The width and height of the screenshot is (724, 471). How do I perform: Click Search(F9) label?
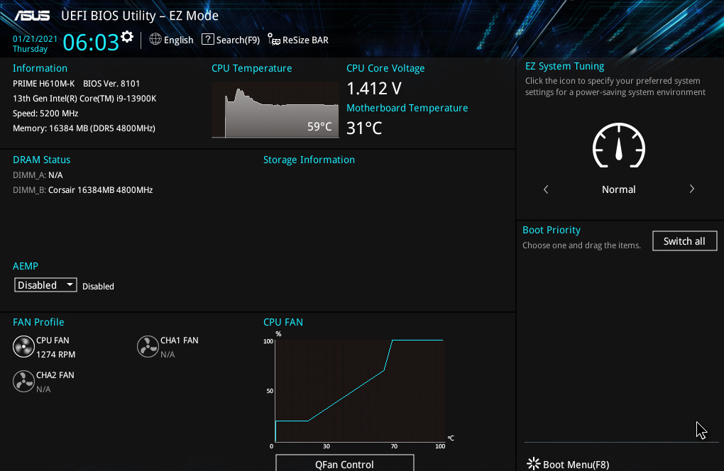[x=238, y=40]
